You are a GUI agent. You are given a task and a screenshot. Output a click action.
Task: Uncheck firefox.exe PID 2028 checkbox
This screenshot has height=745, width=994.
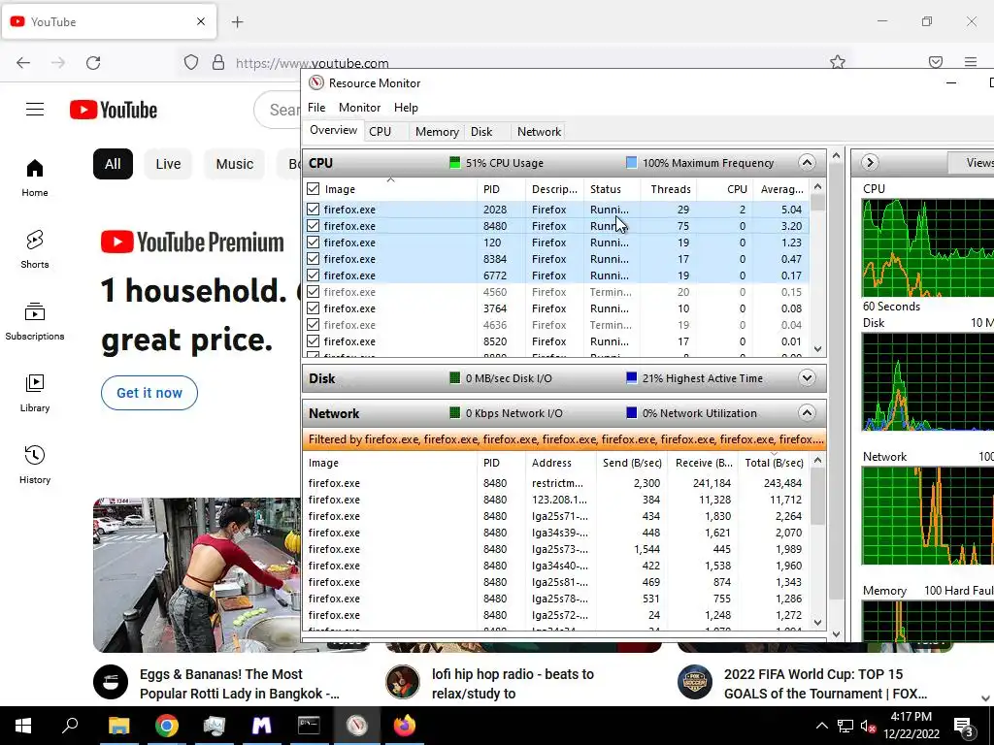pyautogui.click(x=314, y=210)
